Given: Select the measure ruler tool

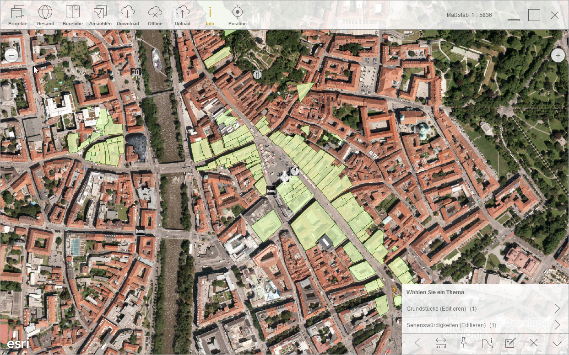Looking at the screenshot, I should pos(441,343).
